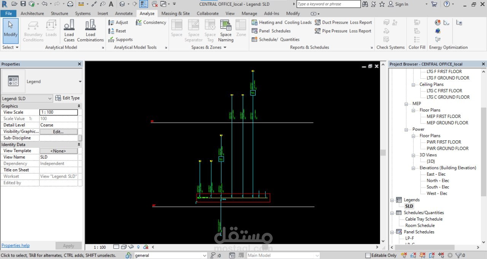Click the Undo arrow icon
This screenshot has height=259, width=487.
[x=44, y=4]
